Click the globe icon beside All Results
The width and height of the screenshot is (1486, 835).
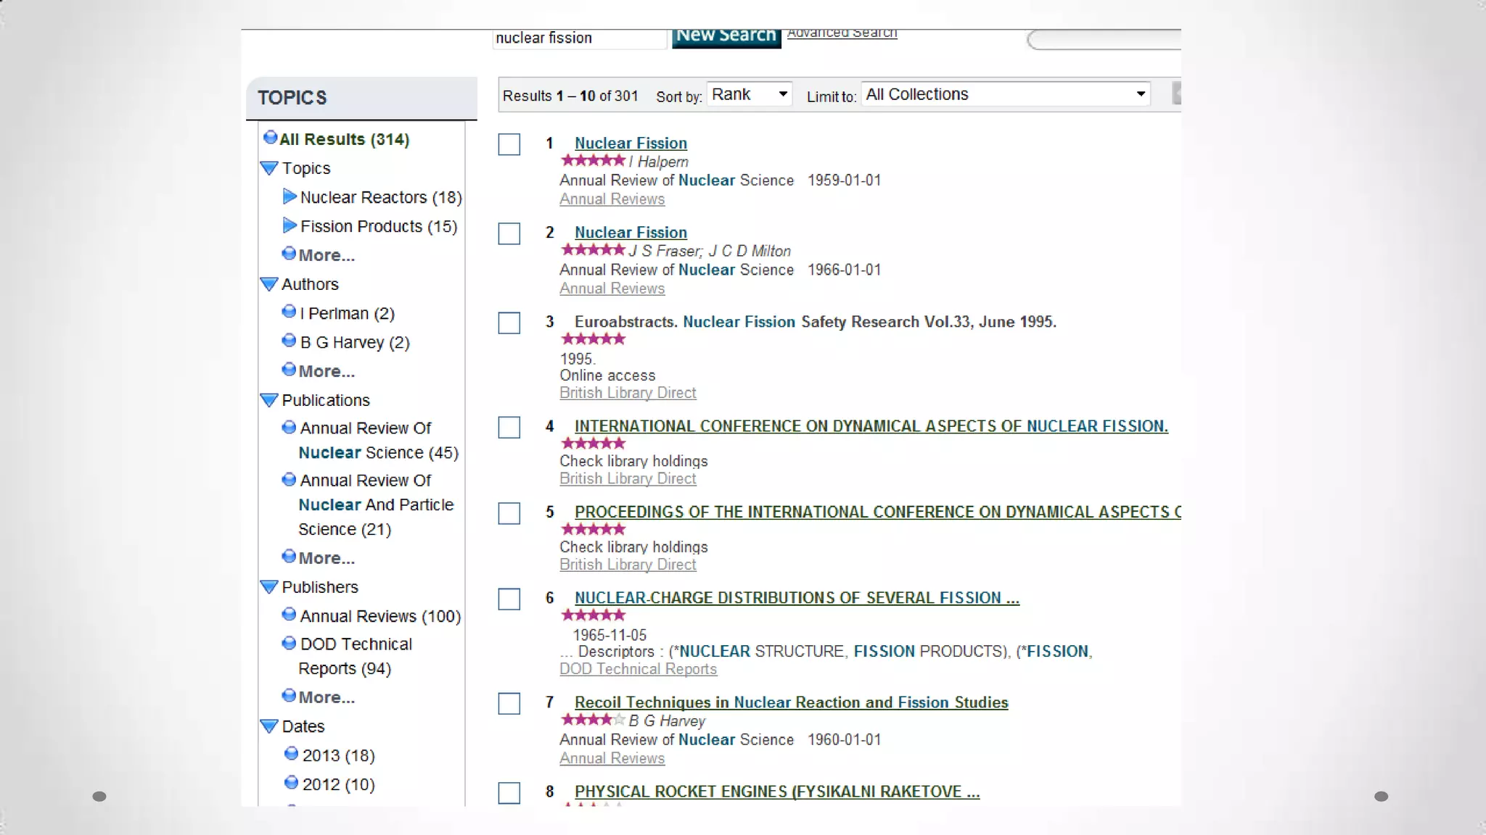click(x=271, y=138)
